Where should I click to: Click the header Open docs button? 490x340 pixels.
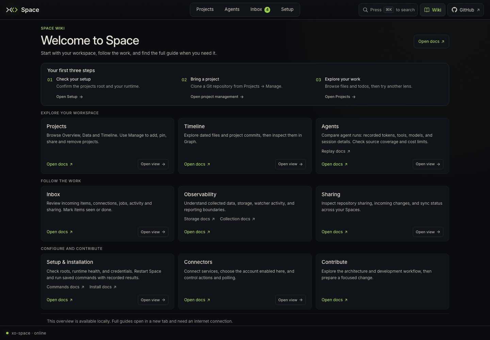[x=431, y=41]
